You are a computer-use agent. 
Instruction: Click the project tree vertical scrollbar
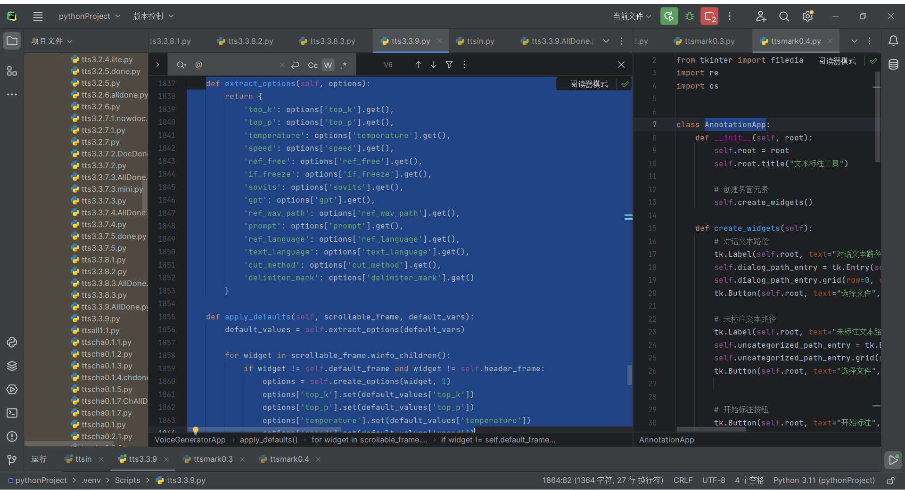(x=145, y=197)
